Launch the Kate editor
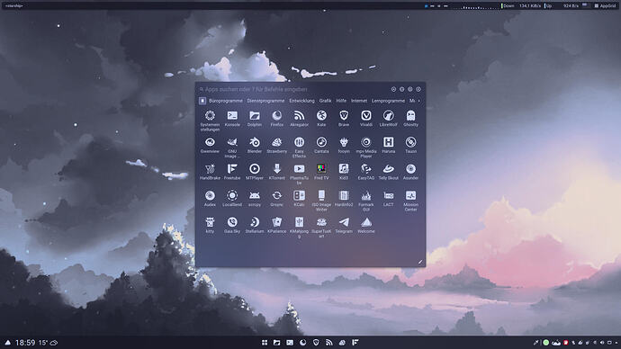The image size is (621, 349). point(321,119)
